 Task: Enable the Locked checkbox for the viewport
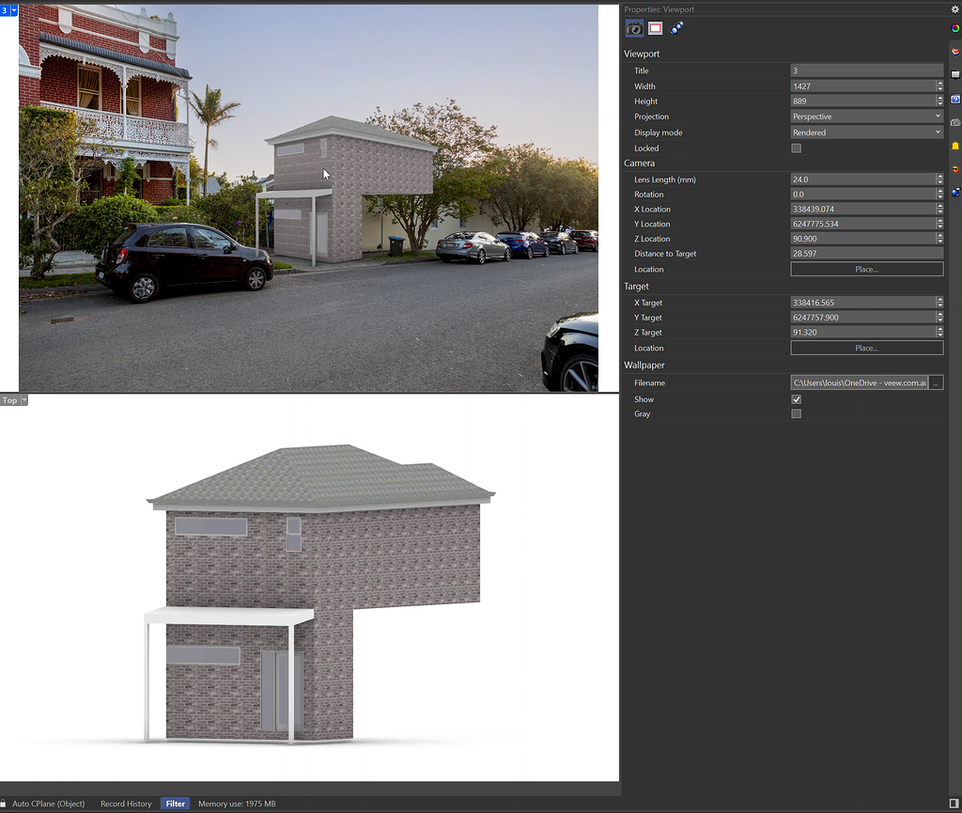(796, 148)
